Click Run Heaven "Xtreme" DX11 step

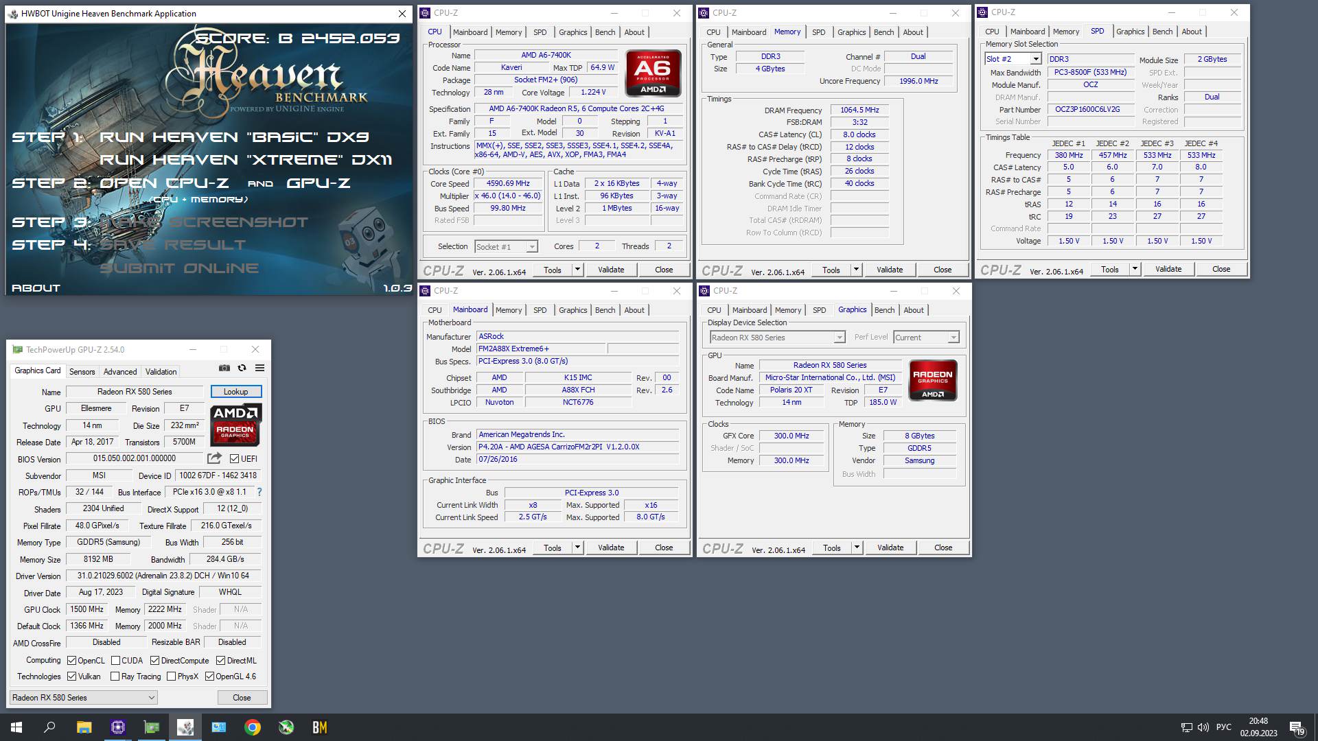(x=246, y=159)
